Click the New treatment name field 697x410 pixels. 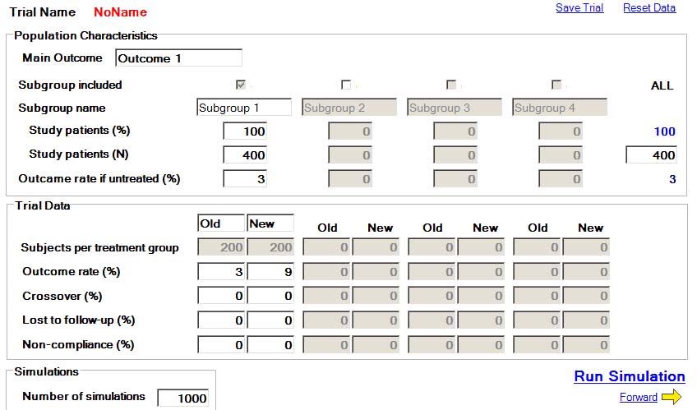point(270,223)
